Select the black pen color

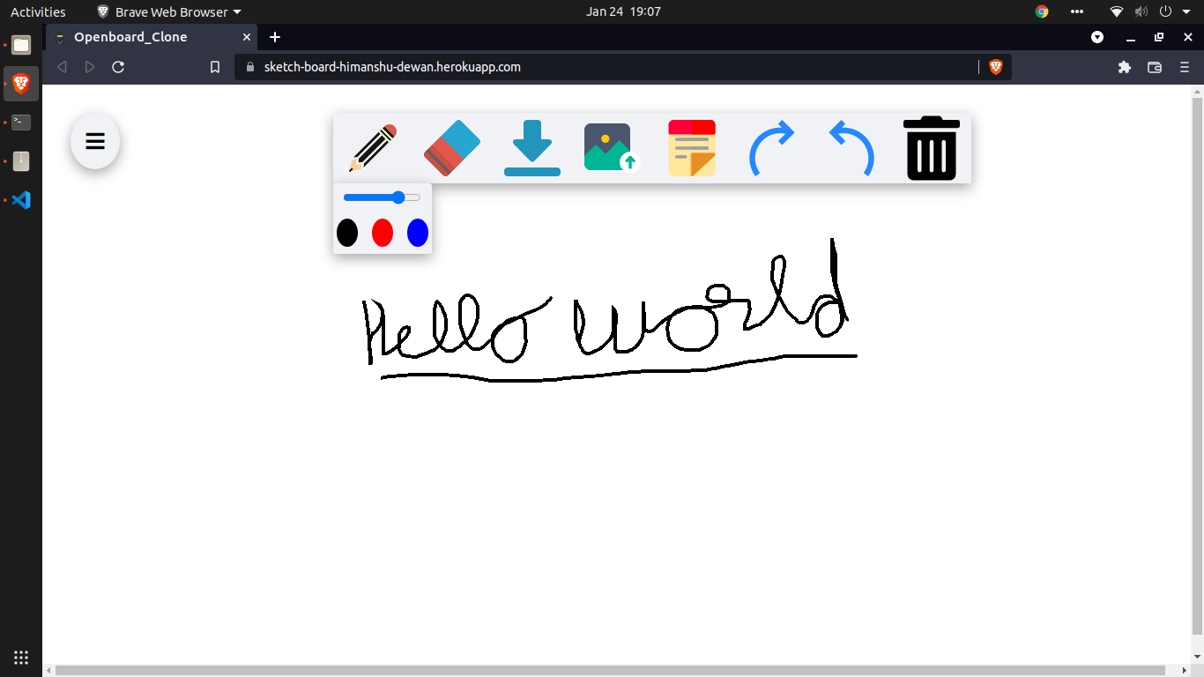[347, 233]
